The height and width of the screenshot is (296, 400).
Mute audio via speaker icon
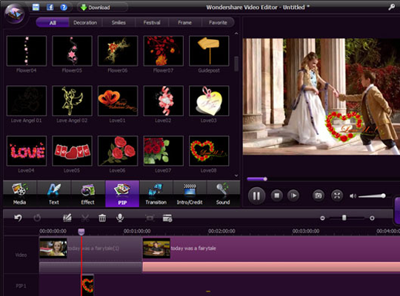tap(353, 196)
